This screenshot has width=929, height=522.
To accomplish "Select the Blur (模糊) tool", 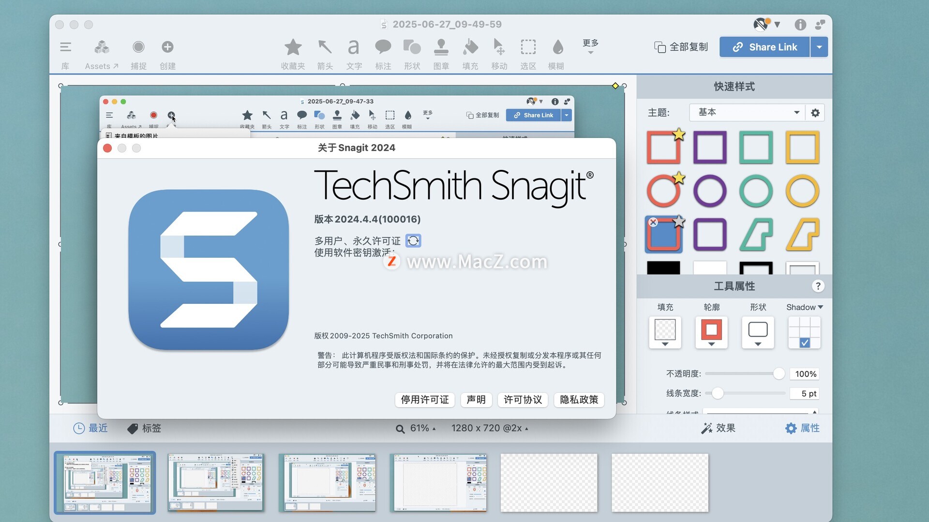I will tap(557, 47).
